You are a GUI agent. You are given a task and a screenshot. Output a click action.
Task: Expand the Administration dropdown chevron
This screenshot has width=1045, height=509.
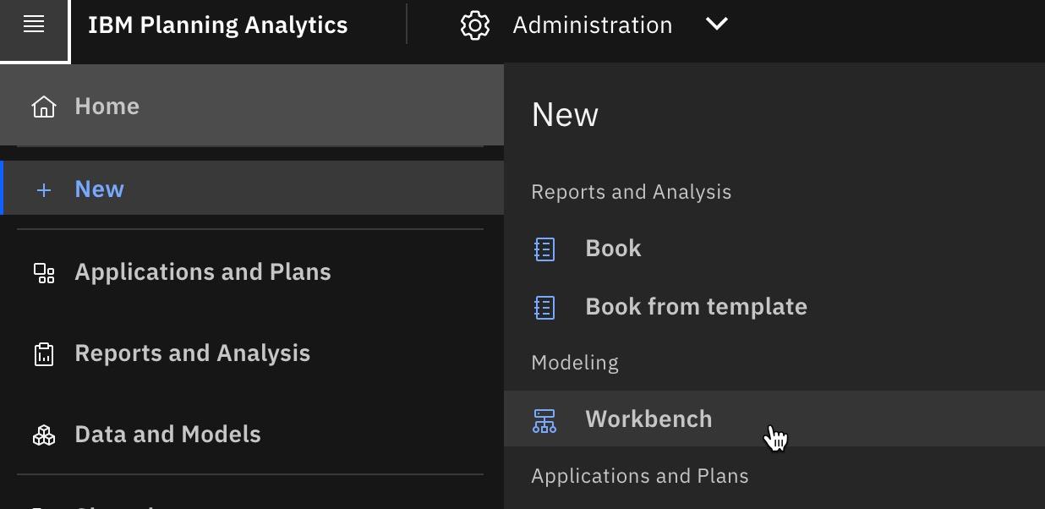[716, 25]
